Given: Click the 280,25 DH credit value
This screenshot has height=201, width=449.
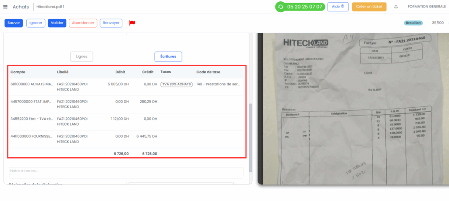Looking at the screenshot, I should tap(149, 102).
